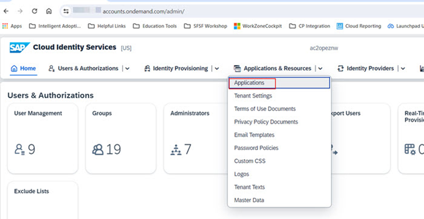The width and height of the screenshot is (424, 219).
Task: Open the Cloud Reporting bookmark
Action: pos(359,26)
